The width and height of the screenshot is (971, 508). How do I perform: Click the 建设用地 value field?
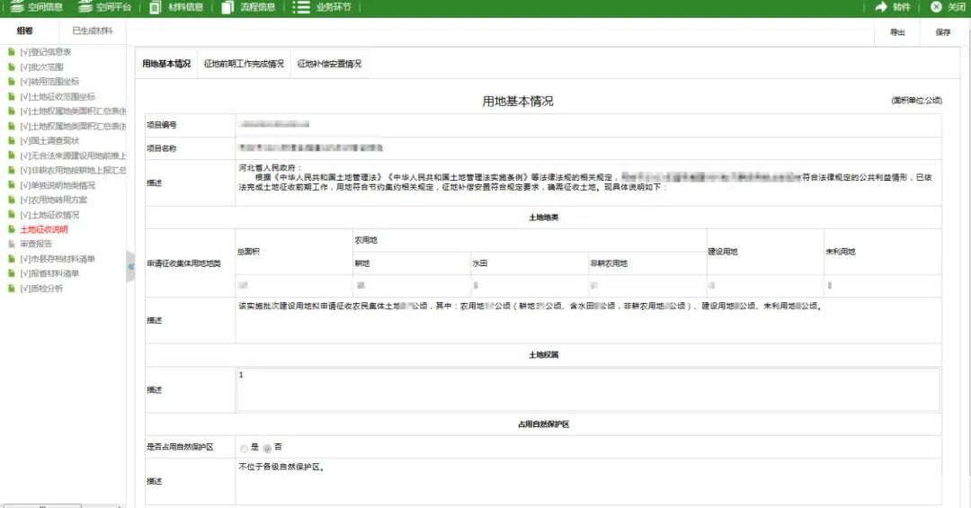click(x=765, y=285)
